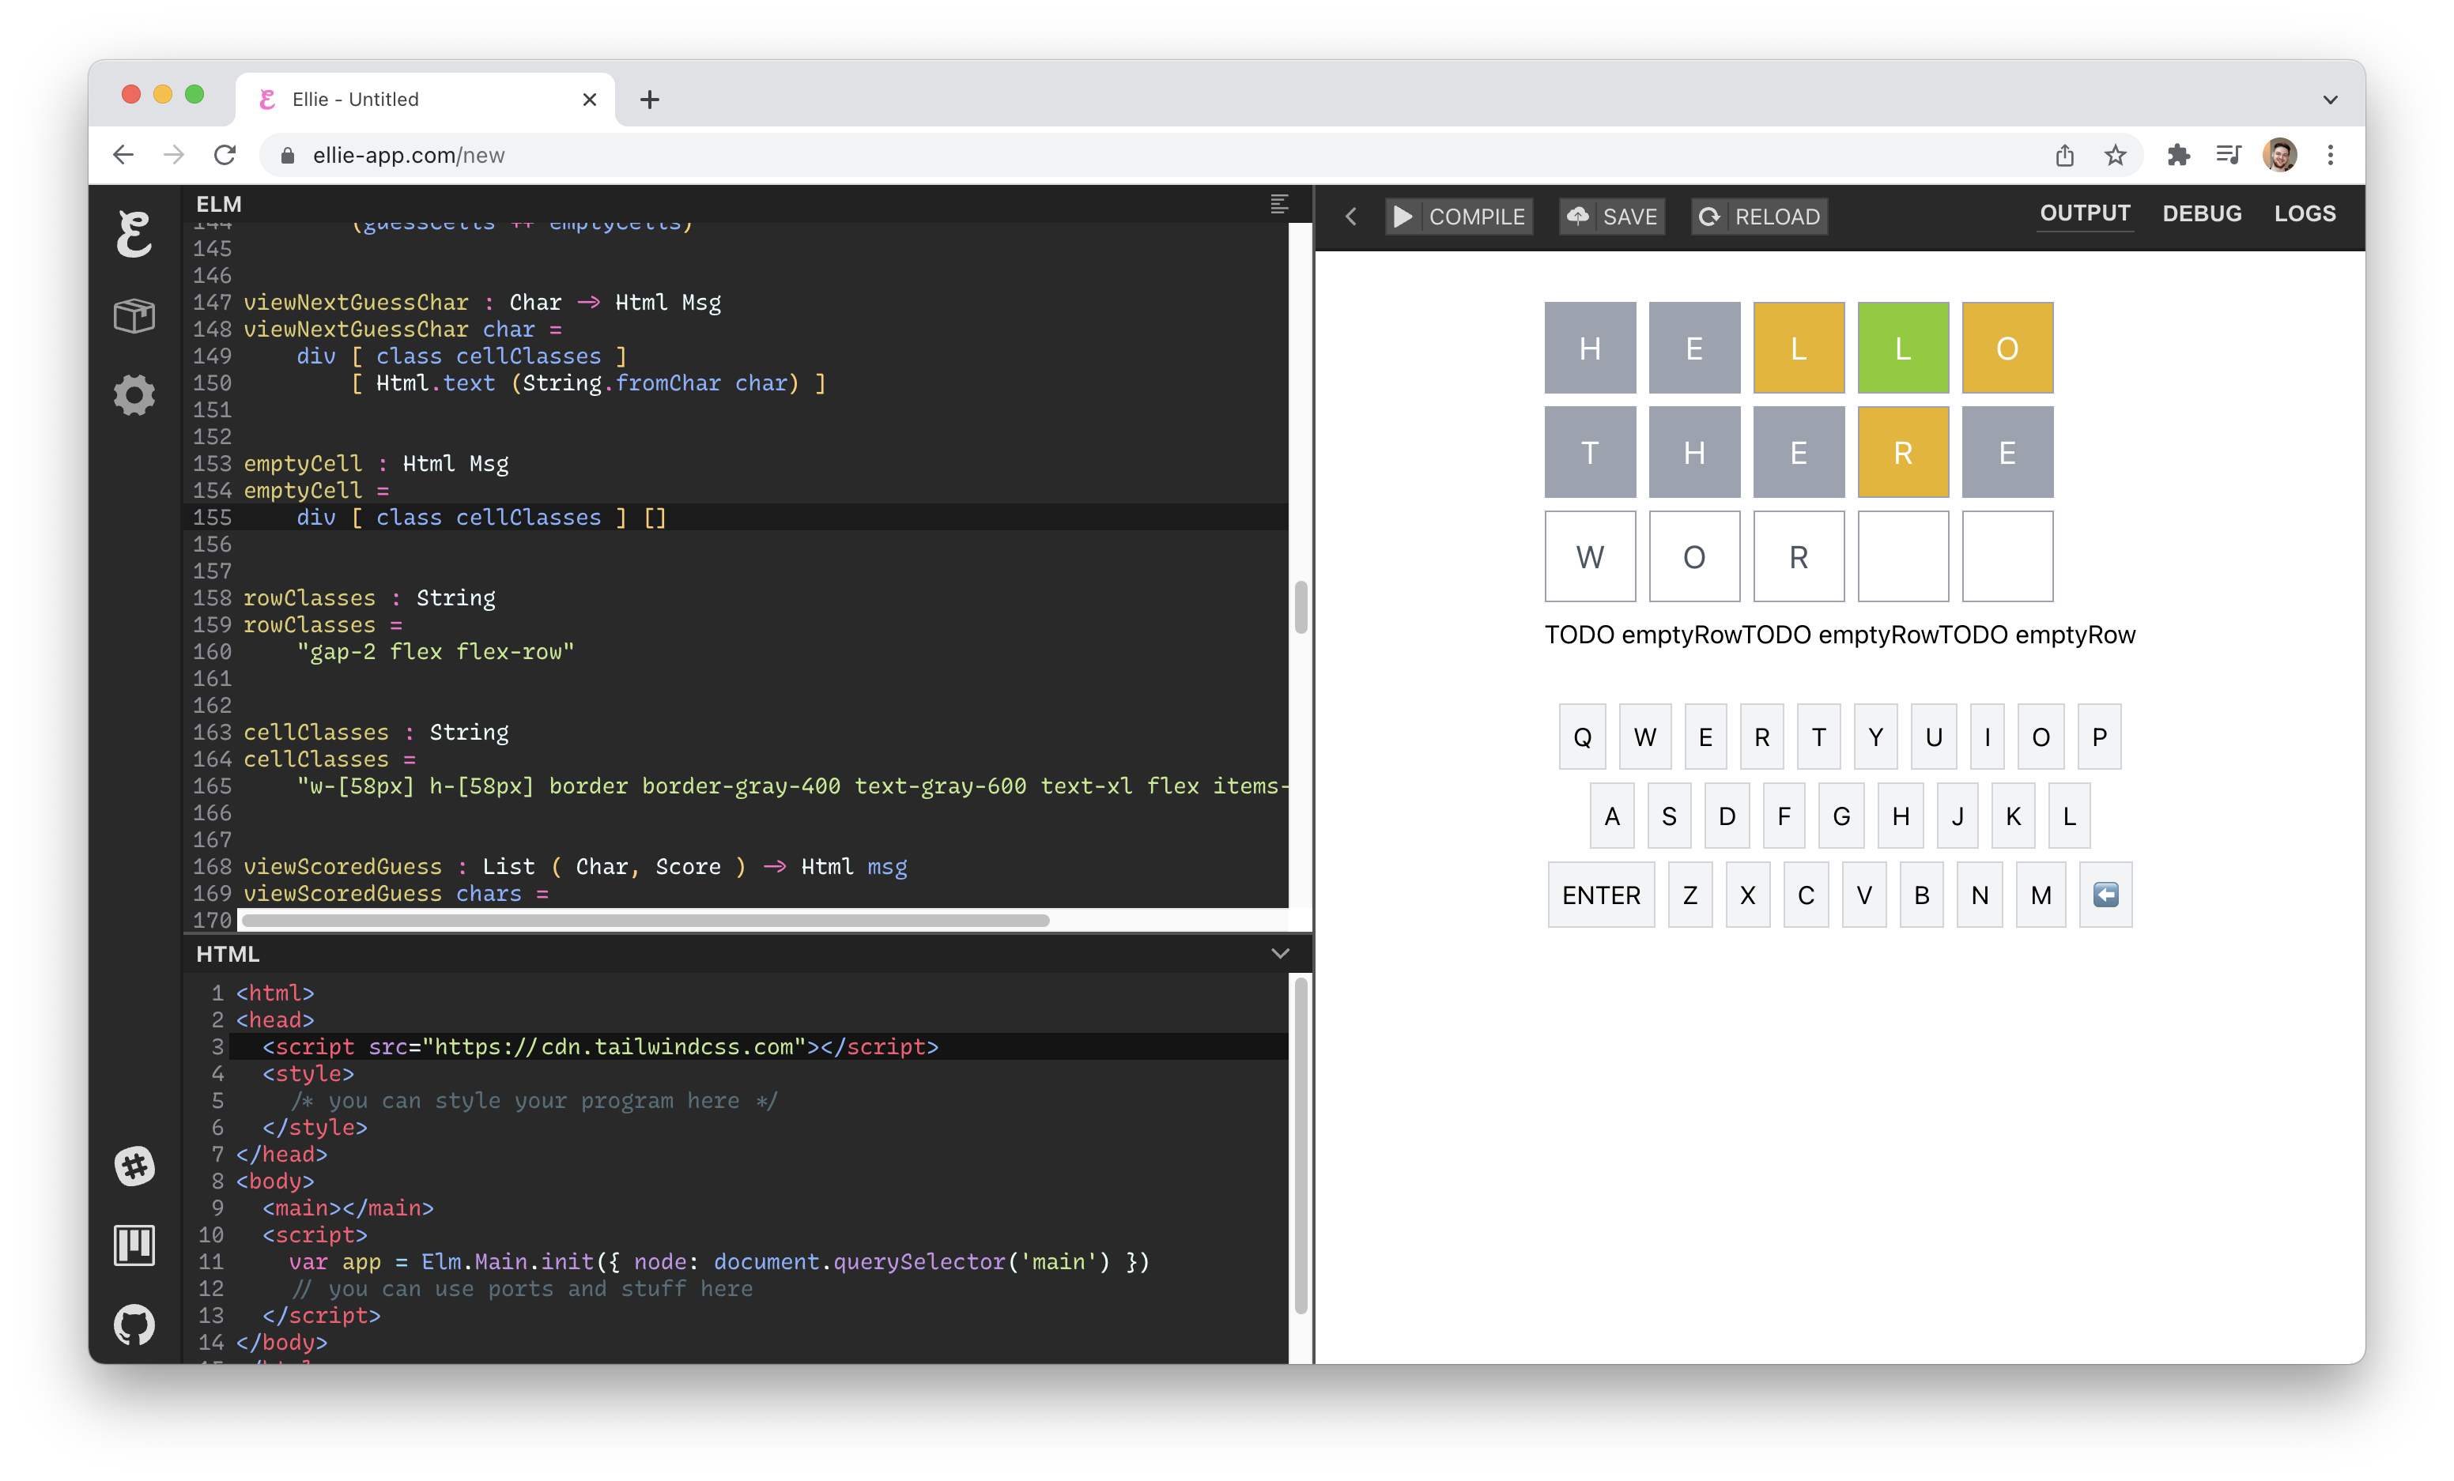Image resolution: width=2454 pixels, height=1481 pixels.
Task: Click the yellow O tile in HELLO row
Action: click(2007, 348)
